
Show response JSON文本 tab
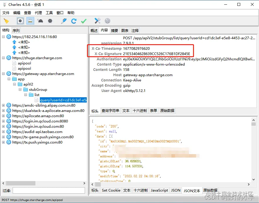192,191
